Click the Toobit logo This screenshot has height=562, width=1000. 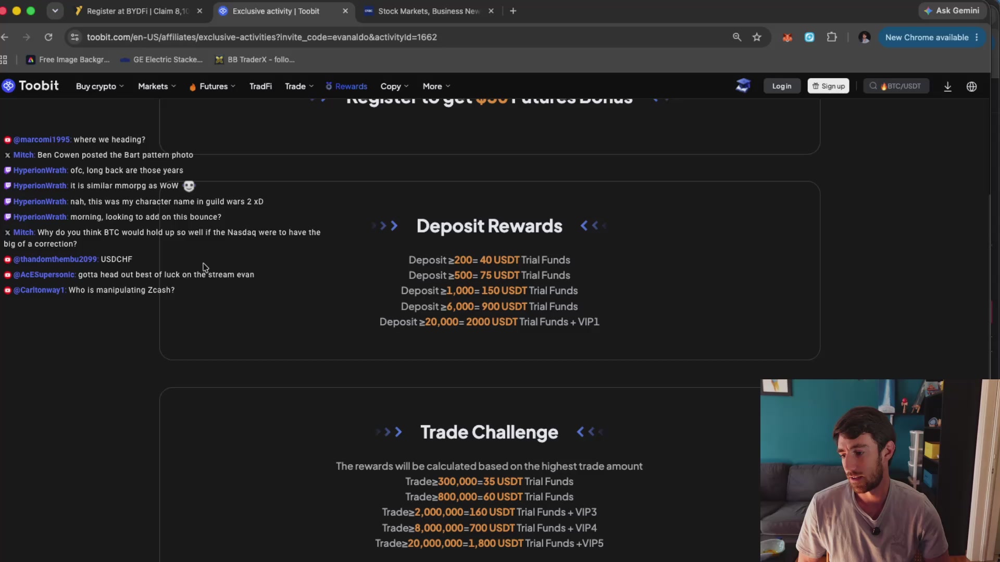pyautogui.click(x=30, y=86)
